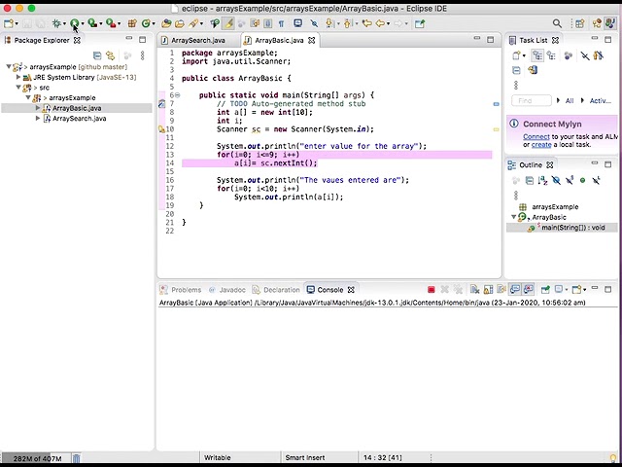Viewport: 622px width, 467px height.
Task: Toggle Show Console on standard output change
Action: [515, 290]
